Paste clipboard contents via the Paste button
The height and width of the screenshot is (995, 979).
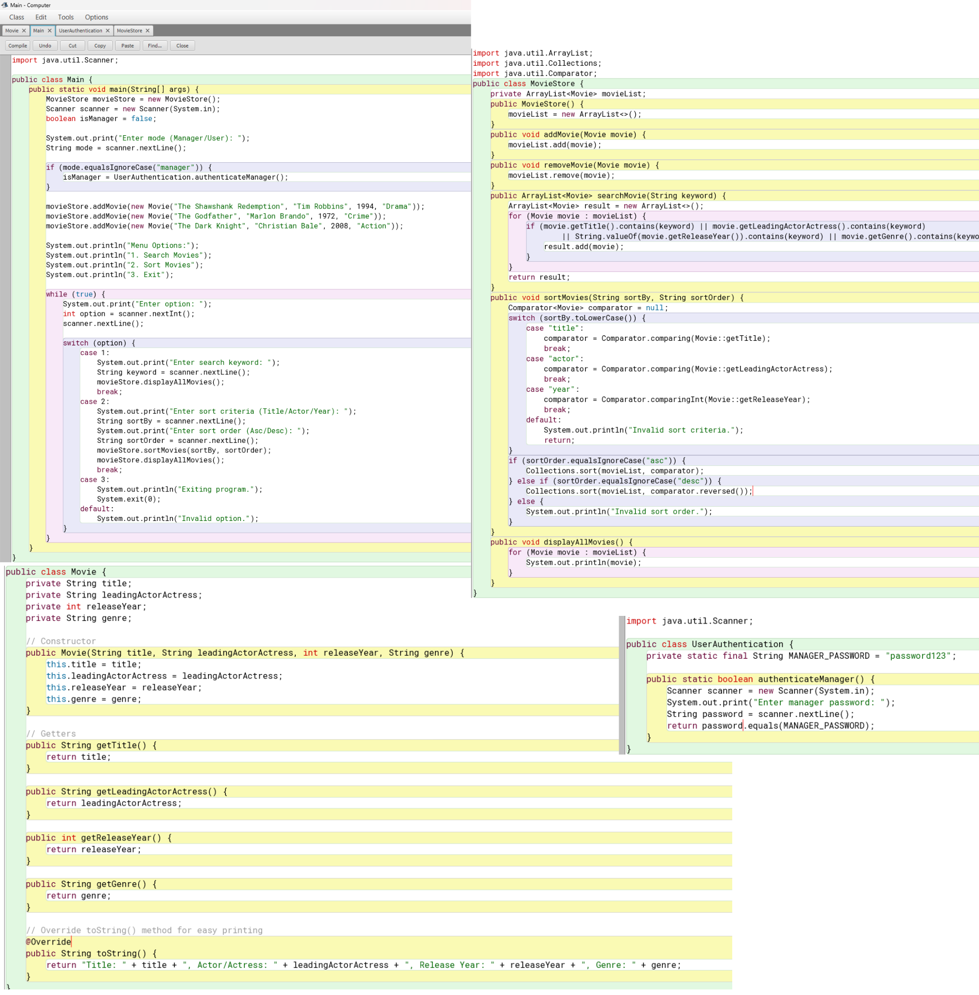[x=127, y=45]
